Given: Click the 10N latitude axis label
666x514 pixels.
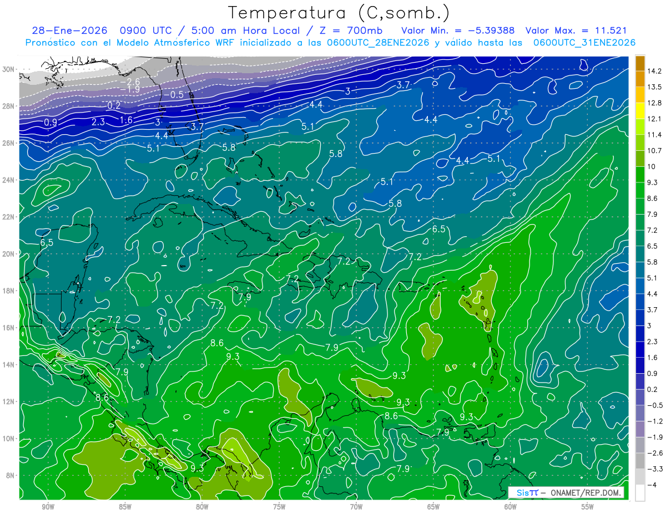Looking at the screenshot, I should point(9,438).
